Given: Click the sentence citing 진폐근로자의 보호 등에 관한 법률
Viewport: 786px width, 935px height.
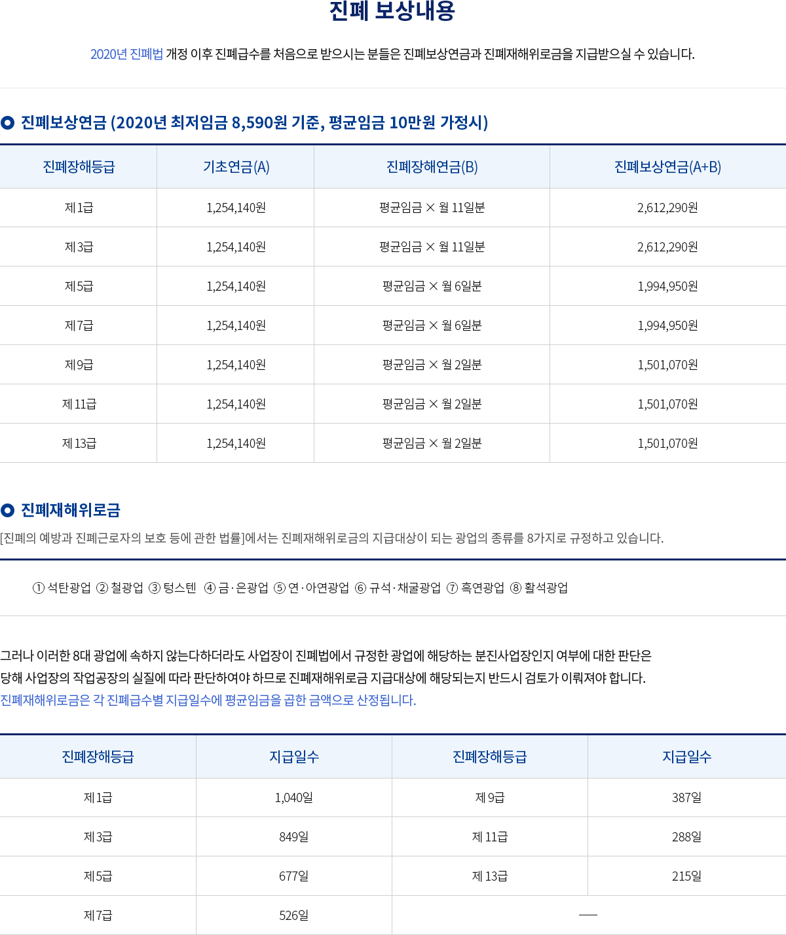Looking at the screenshot, I should click(332, 538).
